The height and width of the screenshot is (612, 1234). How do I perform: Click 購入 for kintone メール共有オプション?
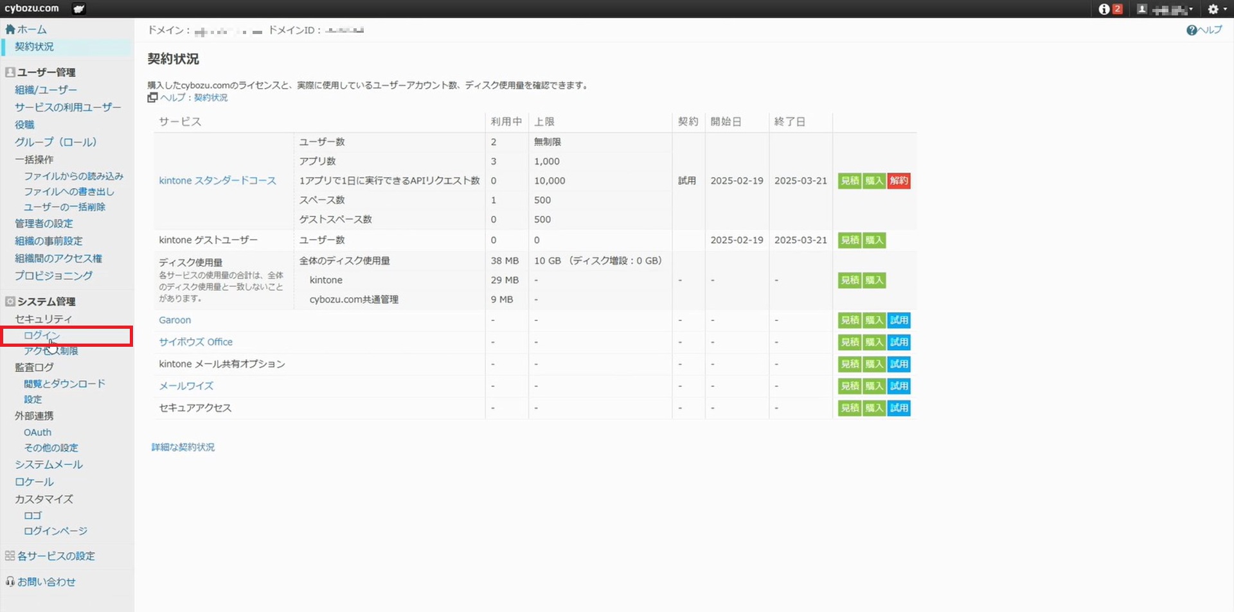(874, 364)
